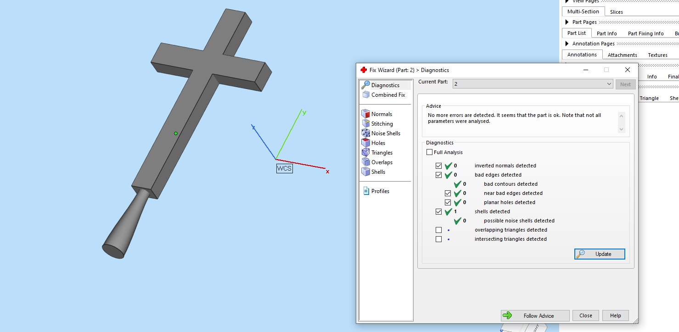Uncheck the inverted normals detected checkbox
The width and height of the screenshot is (679, 332).
tap(438, 166)
